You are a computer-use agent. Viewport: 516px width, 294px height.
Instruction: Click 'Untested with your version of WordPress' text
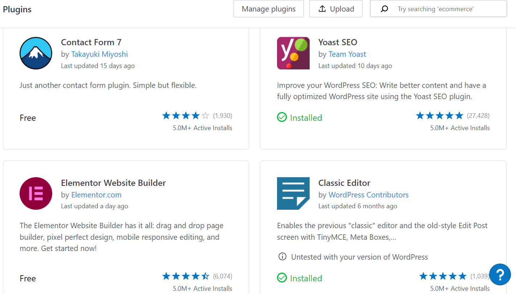pyautogui.click(x=359, y=257)
